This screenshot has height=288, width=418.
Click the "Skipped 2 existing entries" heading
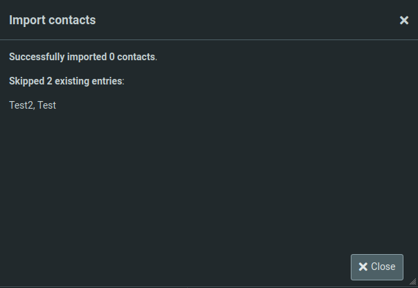coord(66,81)
